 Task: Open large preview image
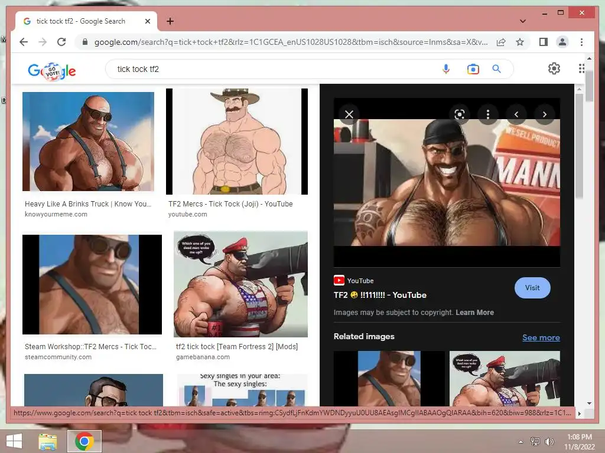[447, 182]
